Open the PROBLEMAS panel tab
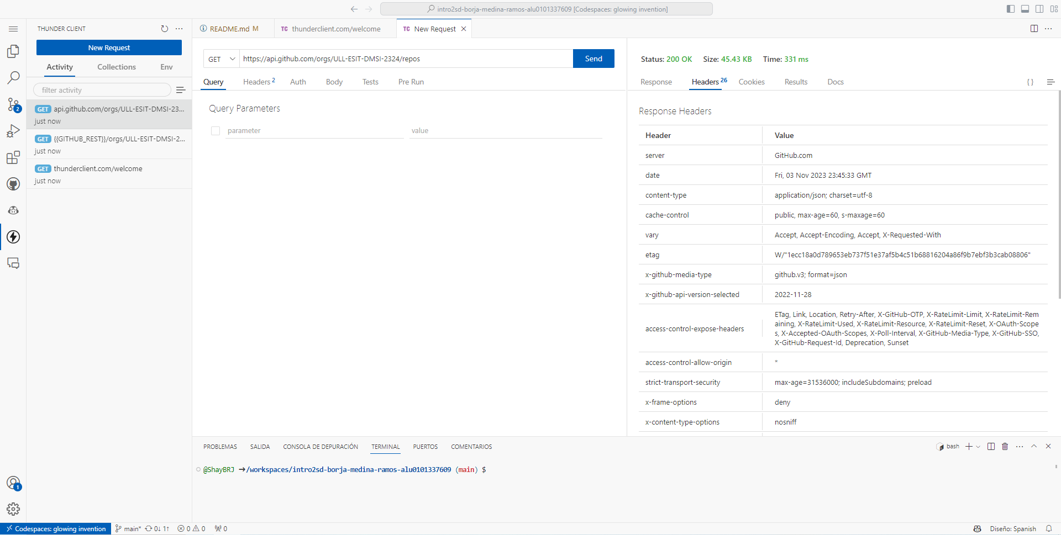This screenshot has height=535, width=1061. pyautogui.click(x=220, y=447)
